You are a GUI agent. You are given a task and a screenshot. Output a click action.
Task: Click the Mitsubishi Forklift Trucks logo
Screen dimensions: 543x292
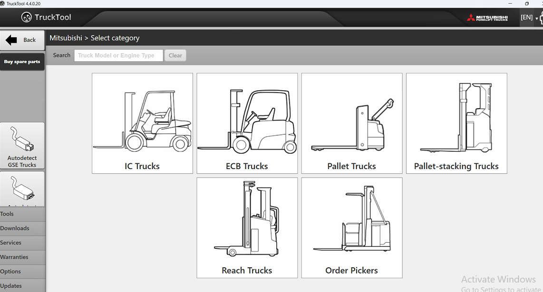(x=488, y=17)
